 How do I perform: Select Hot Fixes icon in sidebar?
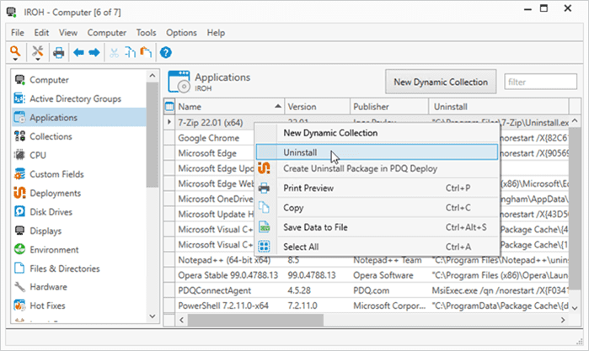19,306
